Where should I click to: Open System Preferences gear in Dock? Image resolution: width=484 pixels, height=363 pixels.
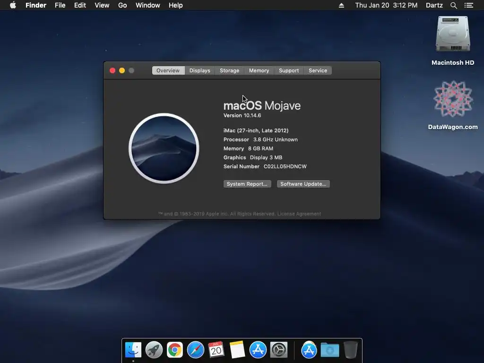pyautogui.click(x=279, y=350)
